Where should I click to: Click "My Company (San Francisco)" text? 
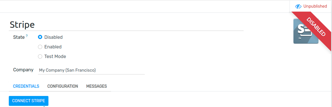pos(67,70)
